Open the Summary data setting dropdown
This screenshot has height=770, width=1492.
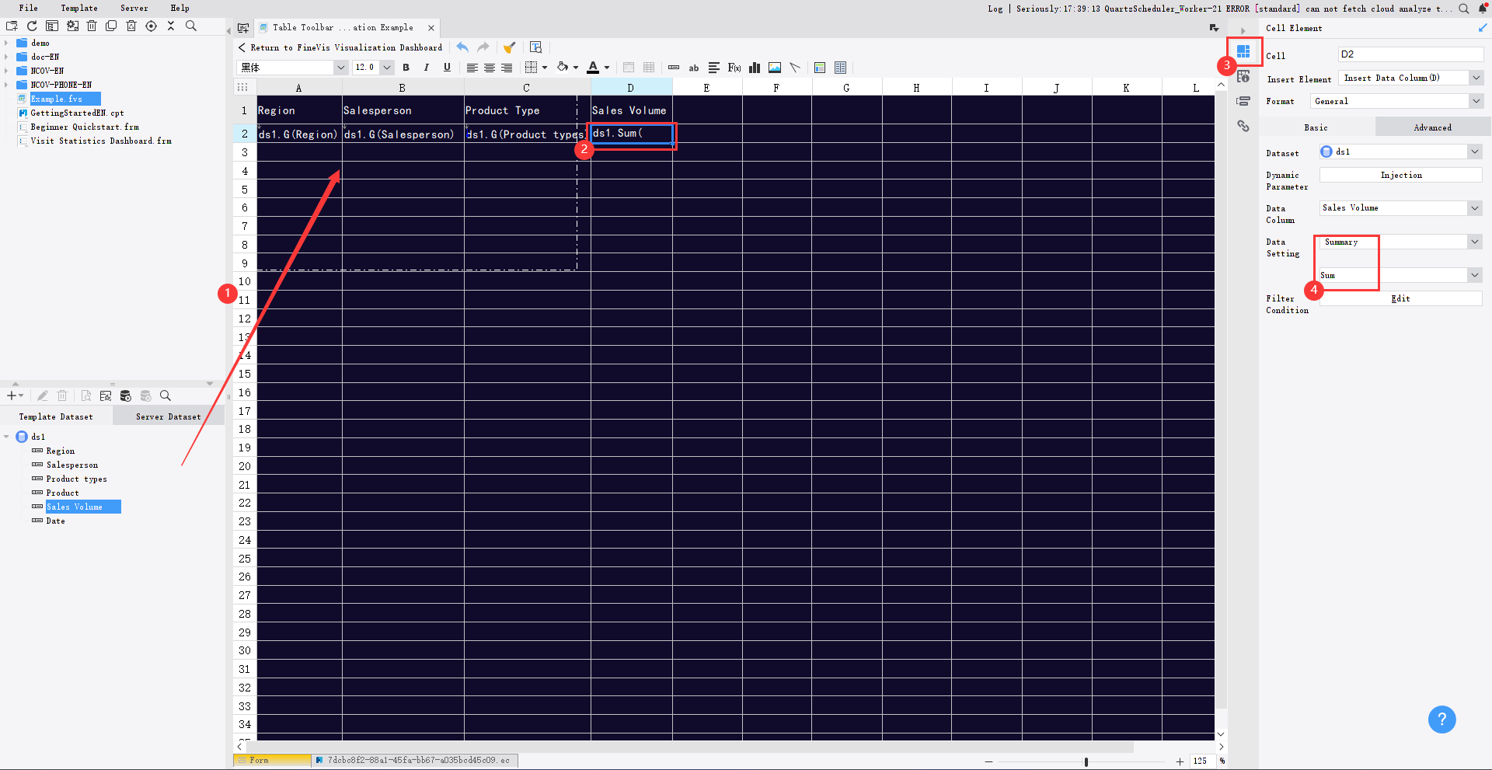click(1473, 242)
